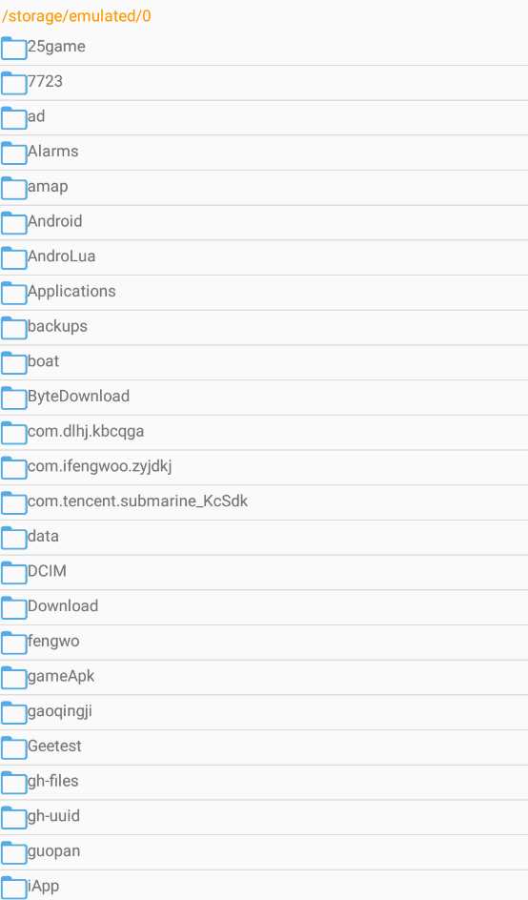Select the com.ifengwoo.zyjdkj folder
528x900 pixels.
pos(264,468)
